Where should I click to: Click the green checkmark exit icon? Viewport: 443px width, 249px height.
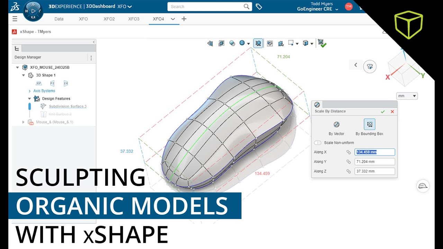pyautogui.click(x=322, y=43)
